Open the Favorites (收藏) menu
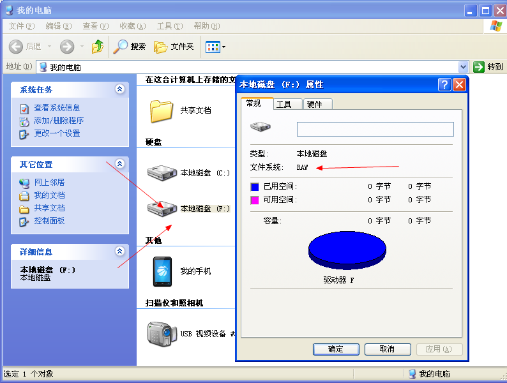The image size is (507, 383). (133, 26)
